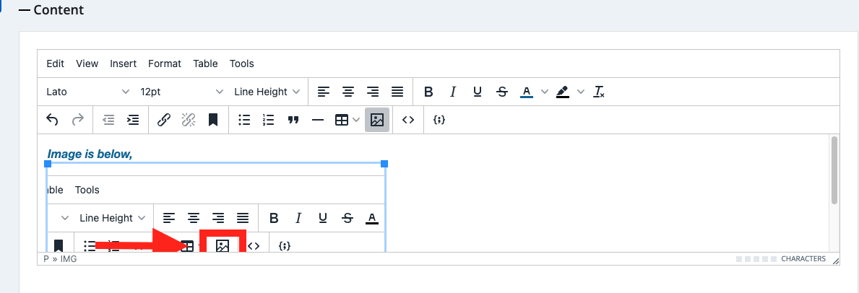Increase indent using the indent icon
This screenshot has height=293, width=859.
point(133,121)
